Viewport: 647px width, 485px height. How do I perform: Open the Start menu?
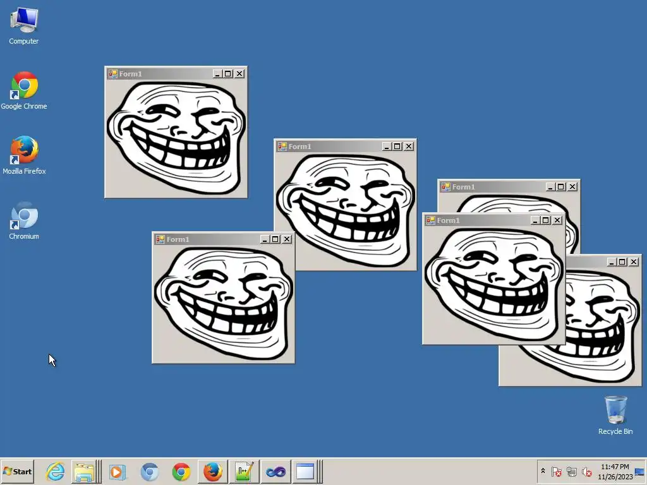(x=17, y=471)
